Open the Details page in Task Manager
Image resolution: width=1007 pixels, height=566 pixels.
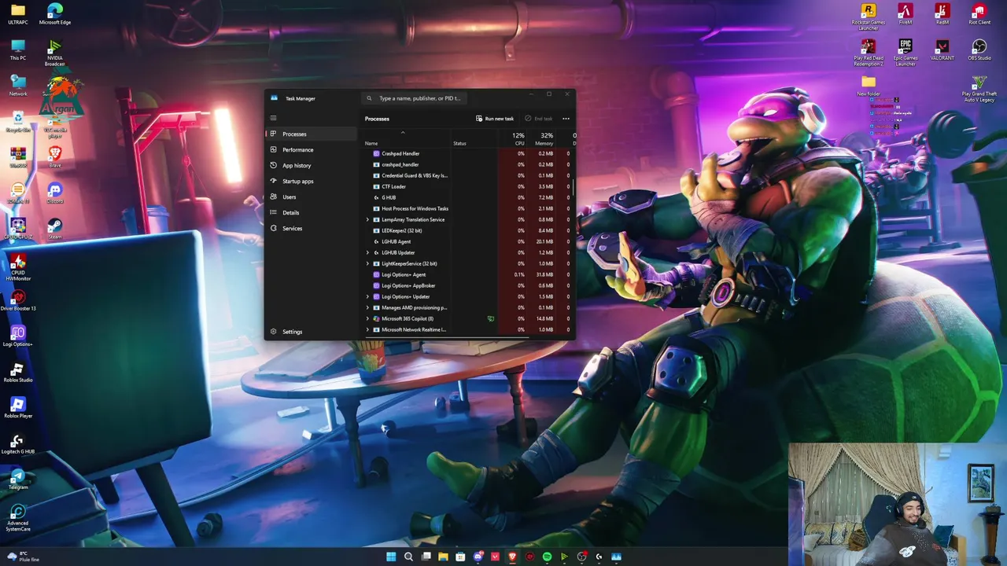312,212
